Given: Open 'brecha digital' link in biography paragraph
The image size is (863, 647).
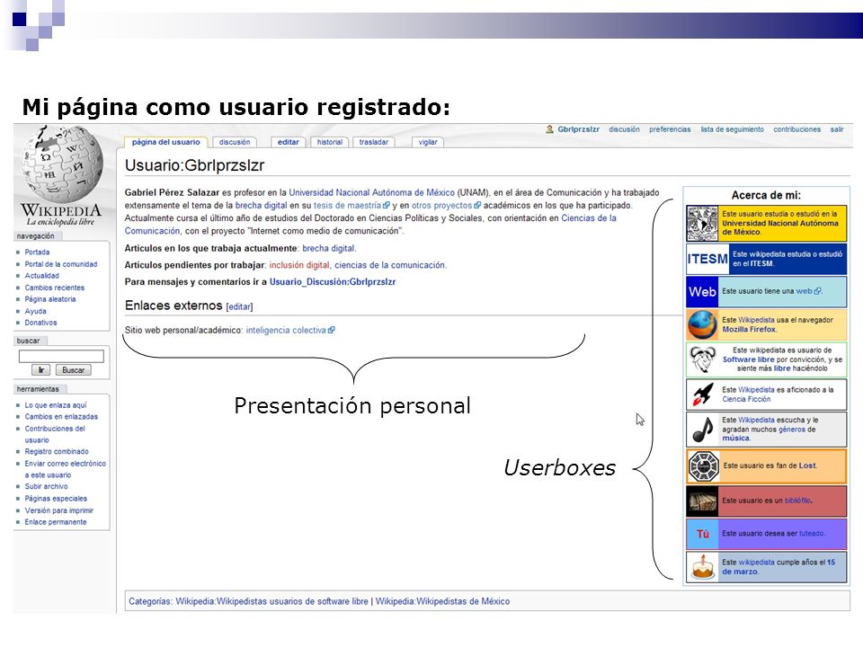Looking at the screenshot, I should tap(261, 205).
